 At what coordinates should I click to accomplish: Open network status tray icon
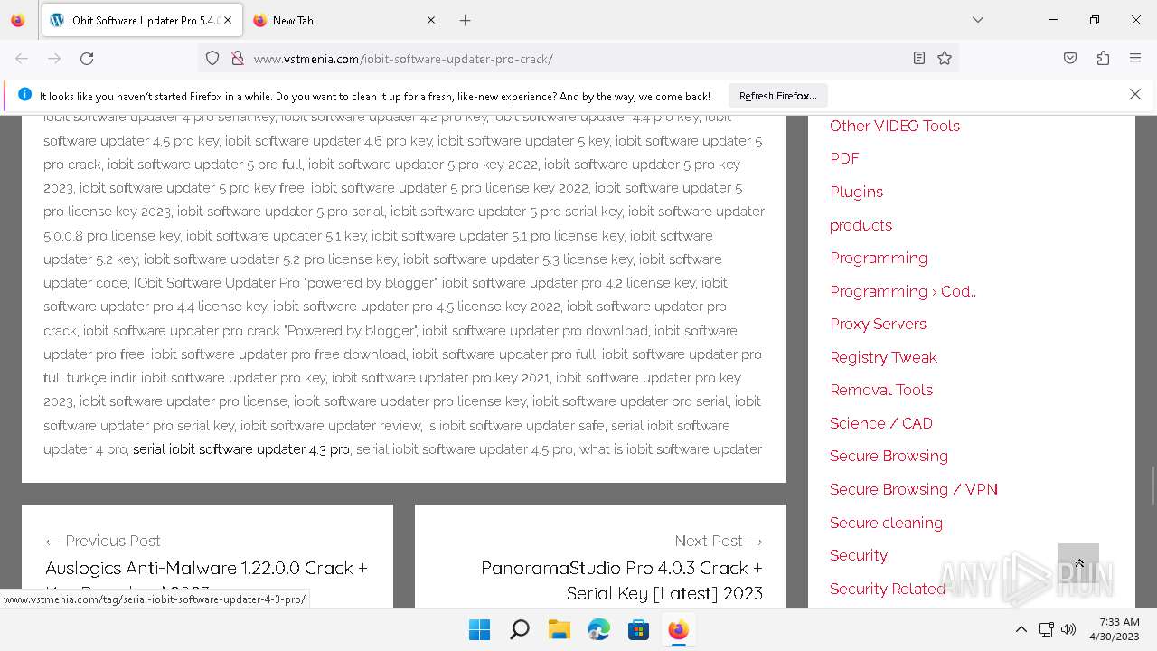pyautogui.click(x=1046, y=629)
